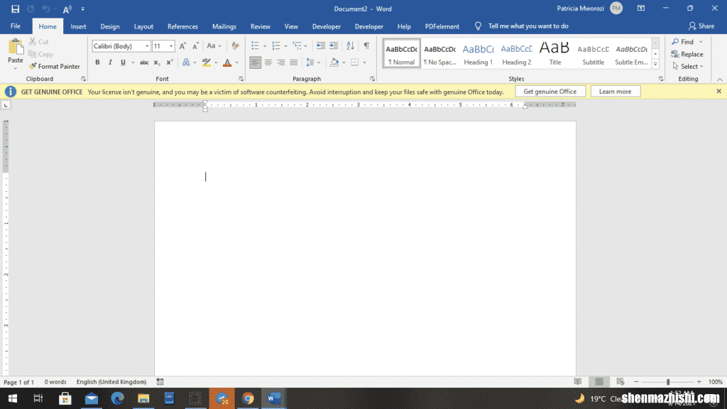Open the font name dropdown
Screen dimensions: 727x409
[147, 46]
